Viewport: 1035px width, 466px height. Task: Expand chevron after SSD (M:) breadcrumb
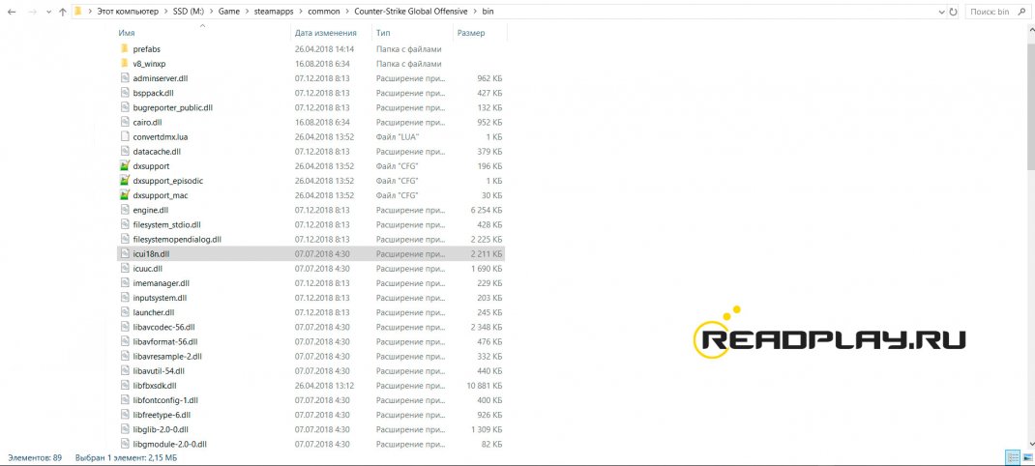(x=210, y=12)
